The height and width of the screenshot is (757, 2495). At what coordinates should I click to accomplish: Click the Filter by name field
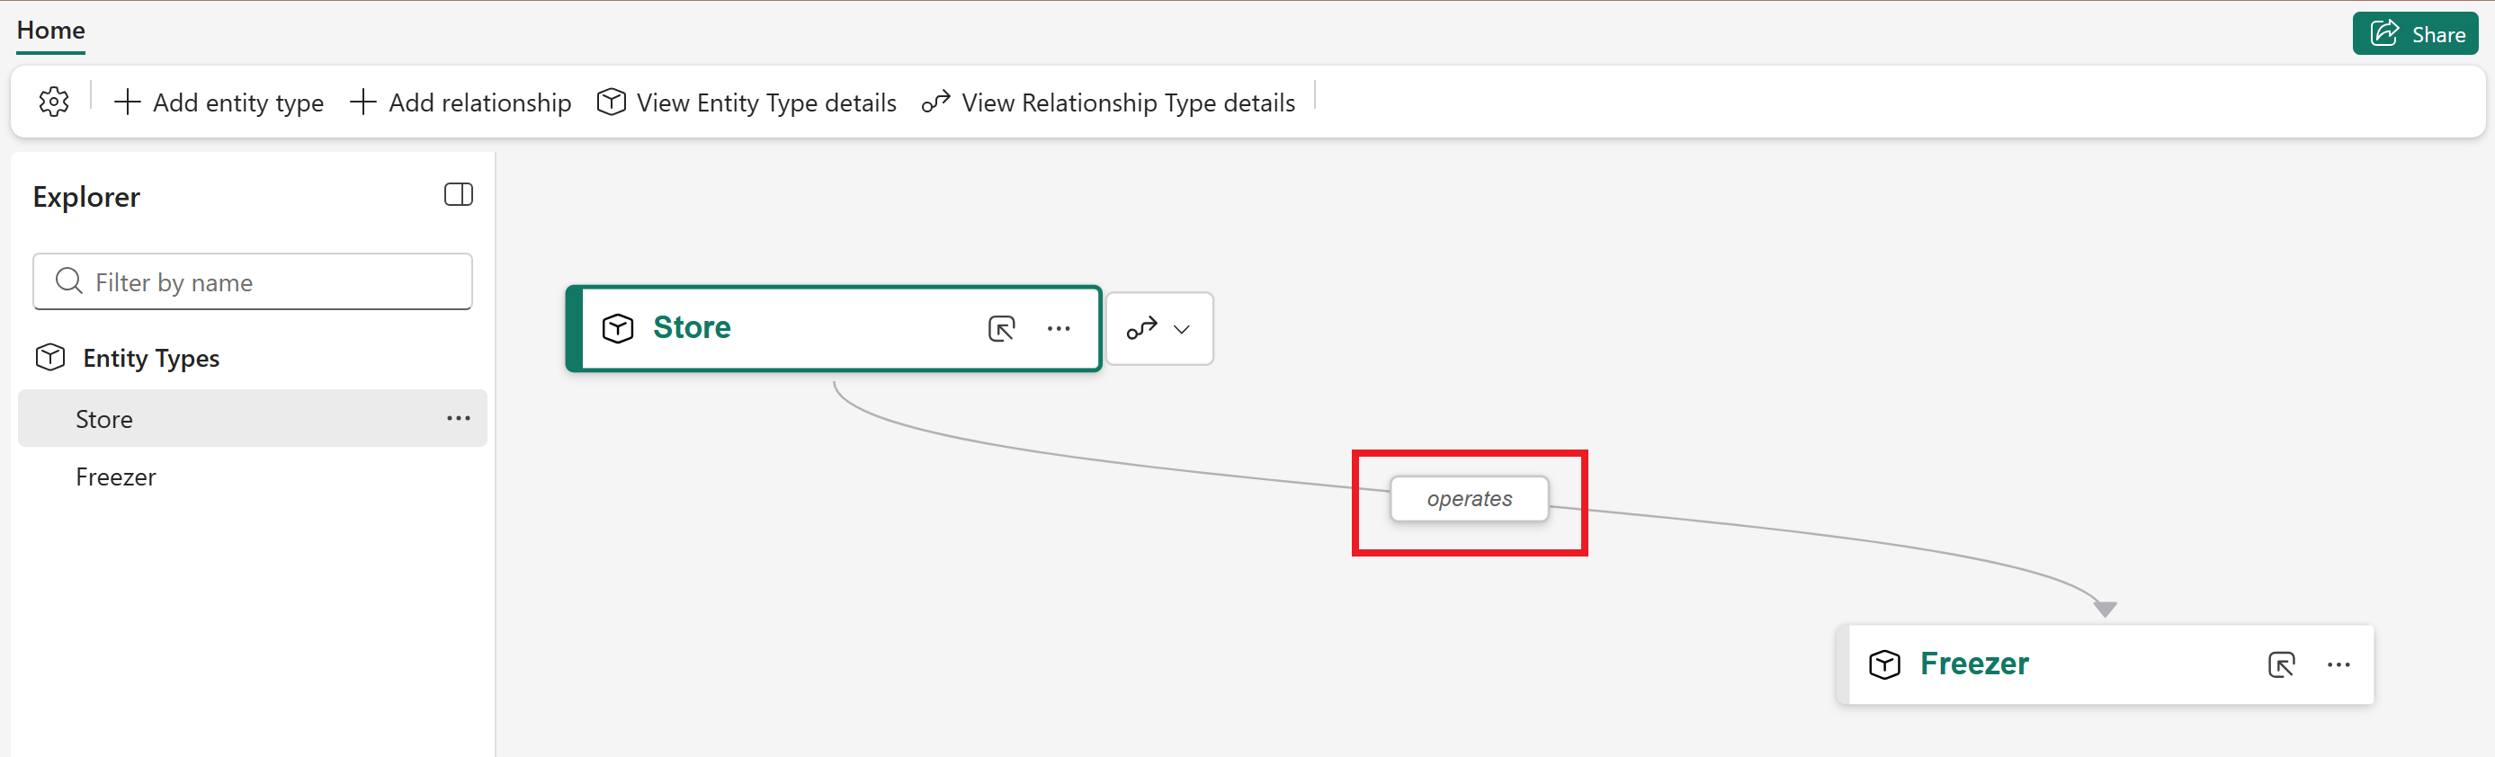(252, 281)
